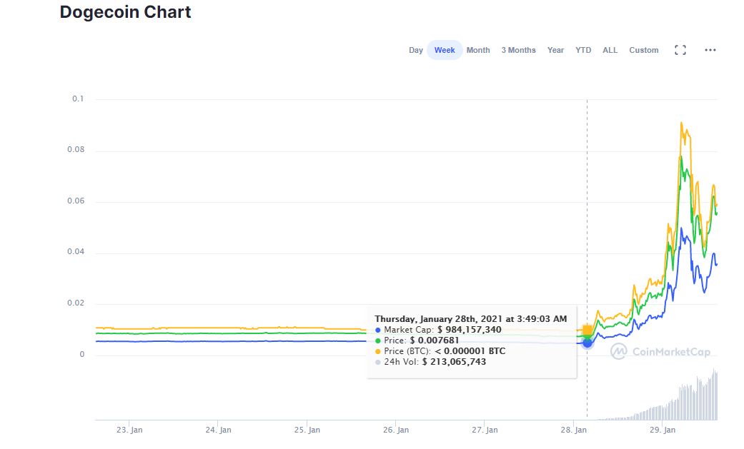Show ALL time chart range
The height and width of the screenshot is (449, 744).
610,50
